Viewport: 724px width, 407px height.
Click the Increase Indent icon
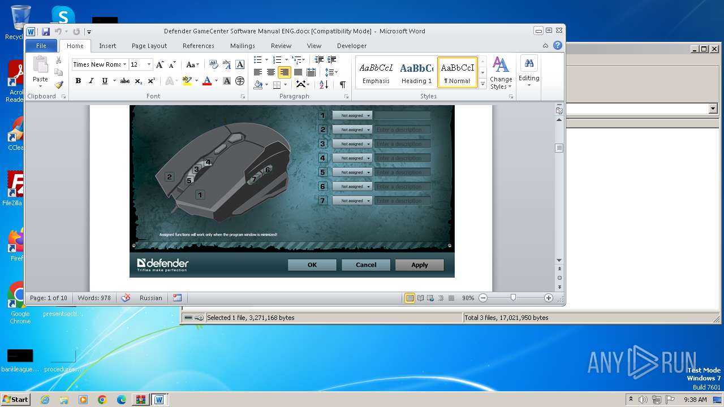332,59
